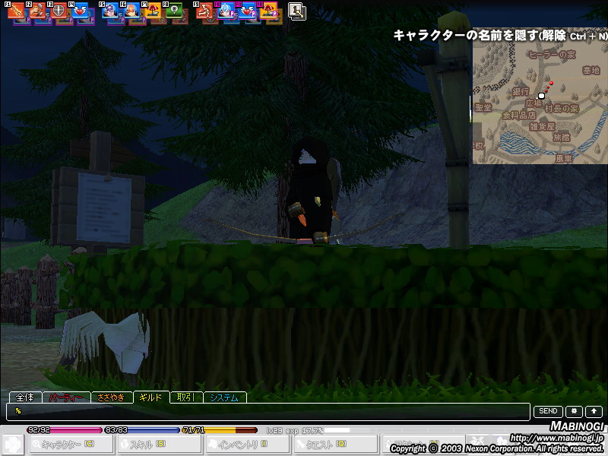
Task: Click the wooden notice board with paper
Action: (100, 205)
